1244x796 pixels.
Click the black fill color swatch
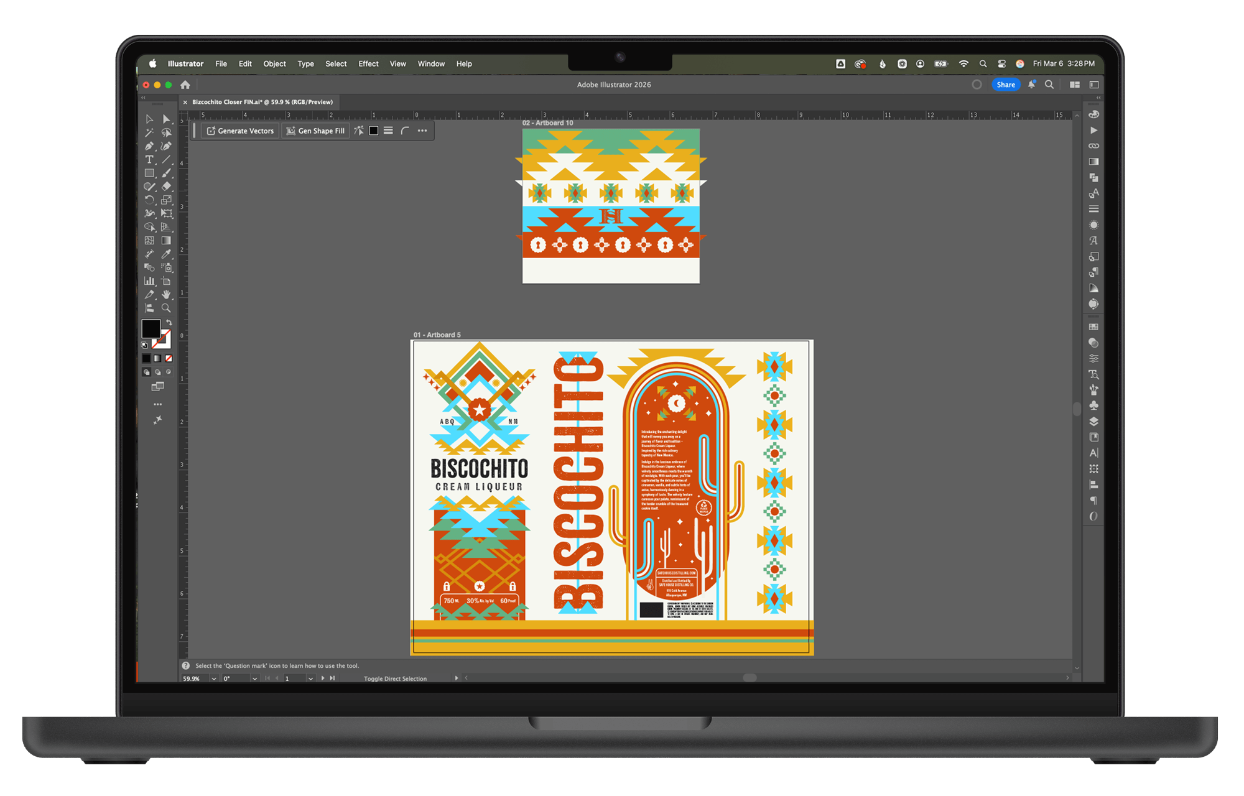point(150,328)
